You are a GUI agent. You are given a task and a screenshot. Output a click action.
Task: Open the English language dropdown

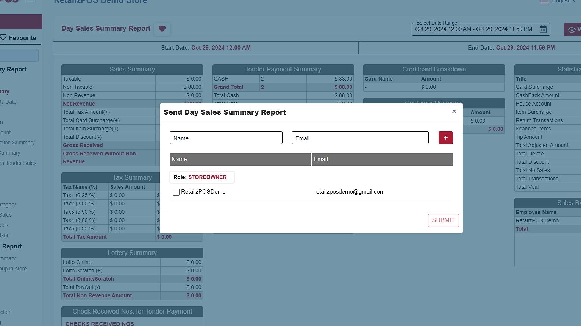(564, 2)
